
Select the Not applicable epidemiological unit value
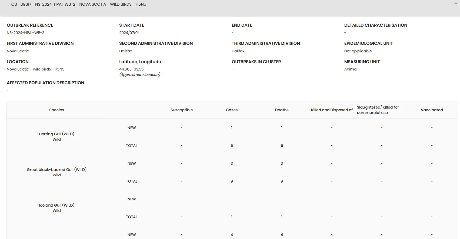click(358, 51)
